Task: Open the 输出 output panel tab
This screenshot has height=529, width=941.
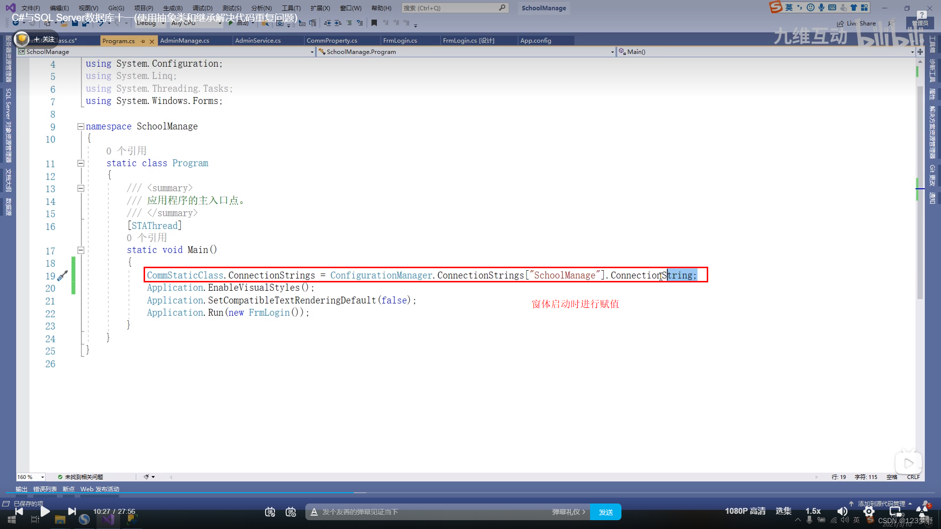Action: click(22, 489)
